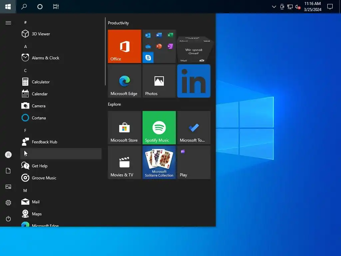
Task: Click the Explore group heading
Action: pos(115,104)
